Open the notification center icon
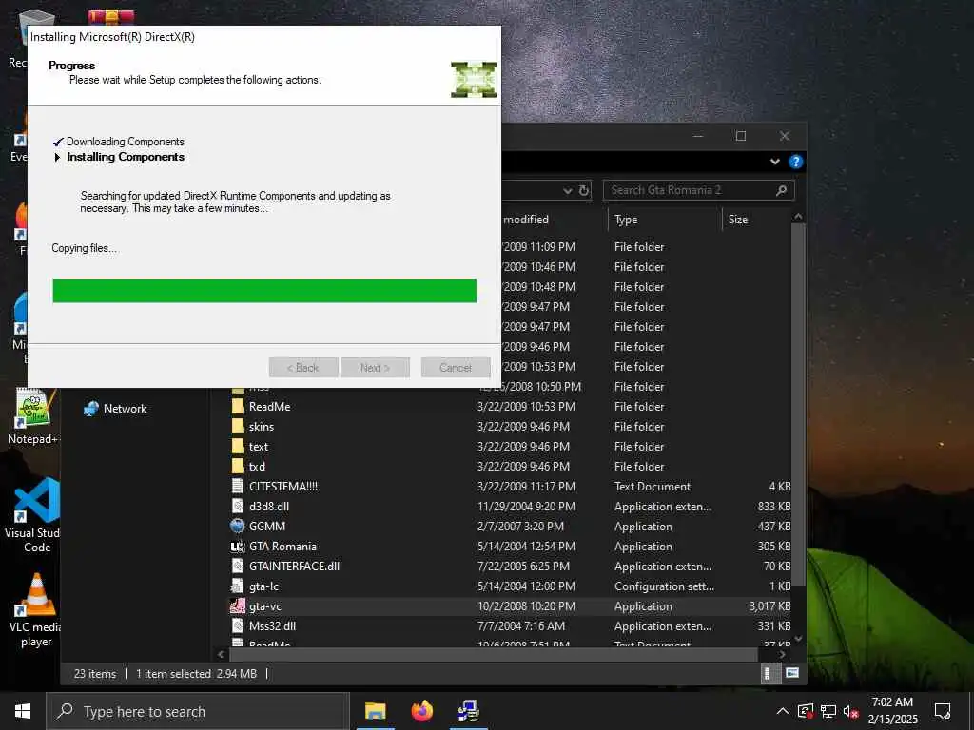 943,711
